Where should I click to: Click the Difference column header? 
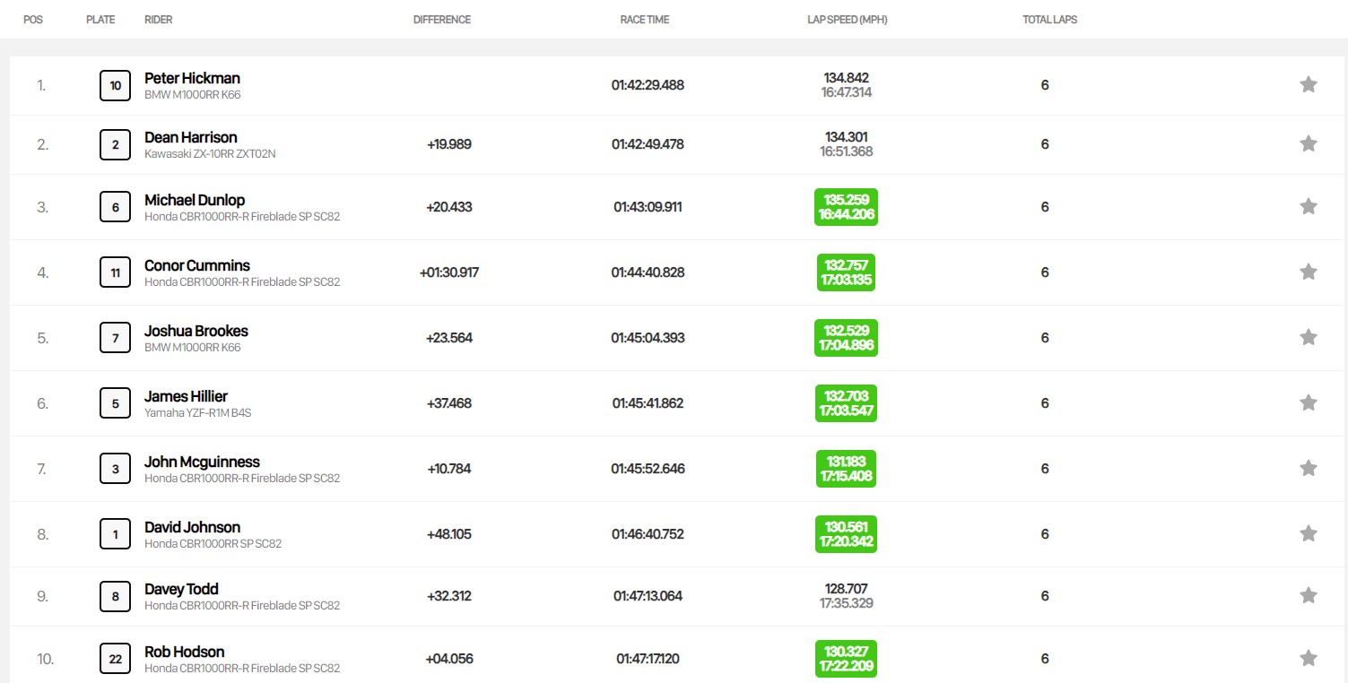(441, 20)
